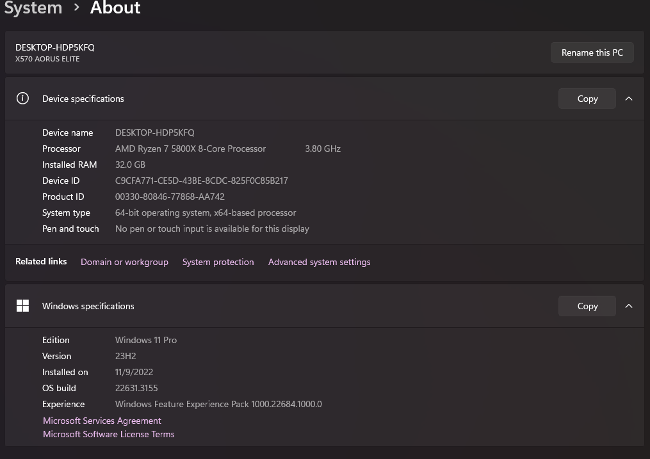Click the Device specifications header label

point(83,99)
